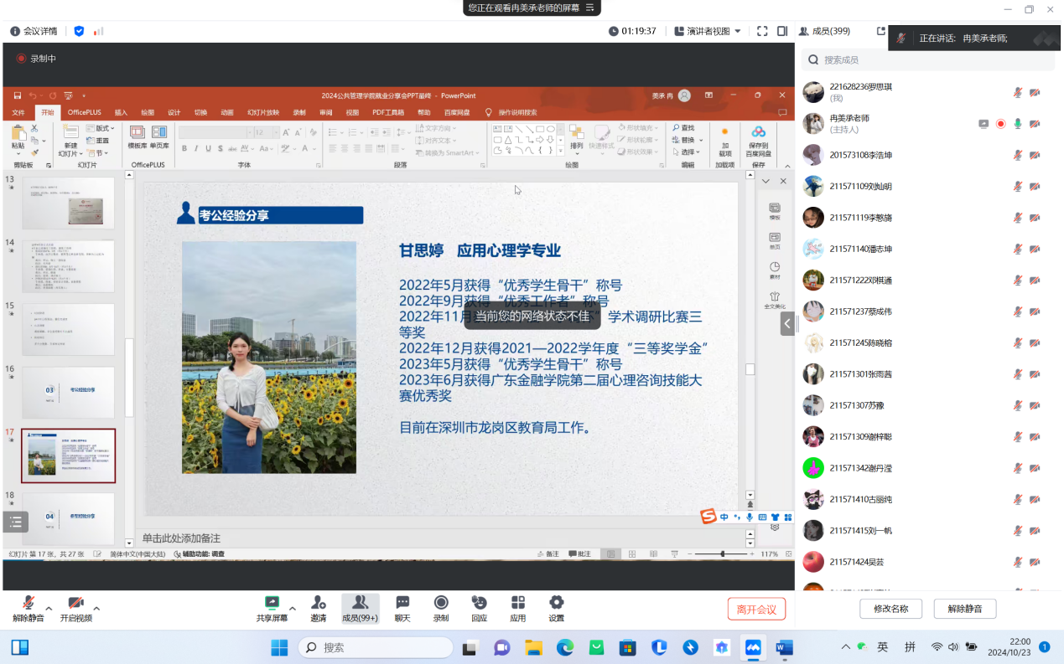Viewport: 1064px width, 664px height.
Task: Open the 设置 settings gear
Action: [556, 608]
